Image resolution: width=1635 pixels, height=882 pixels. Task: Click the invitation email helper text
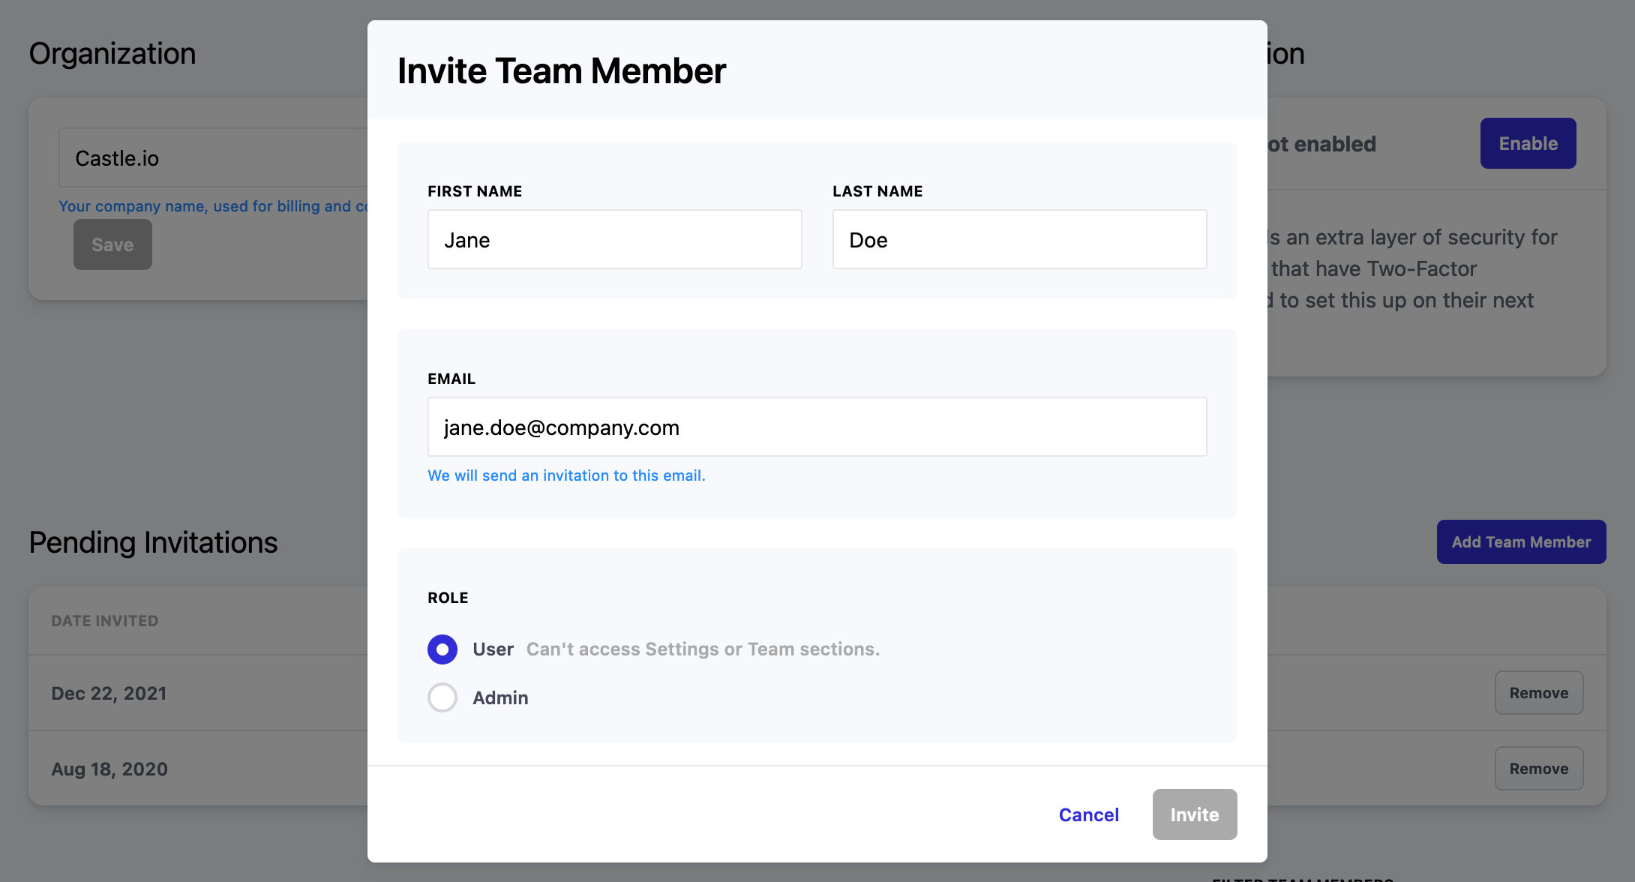(x=566, y=475)
